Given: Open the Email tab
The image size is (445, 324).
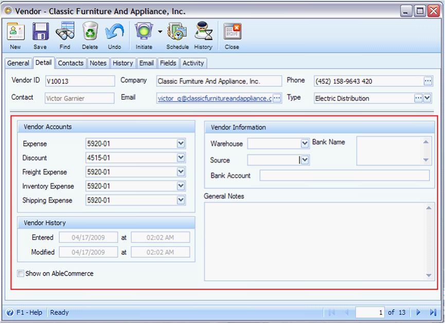Looking at the screenshot, I should pyautogui.click(x=147, y=63).
